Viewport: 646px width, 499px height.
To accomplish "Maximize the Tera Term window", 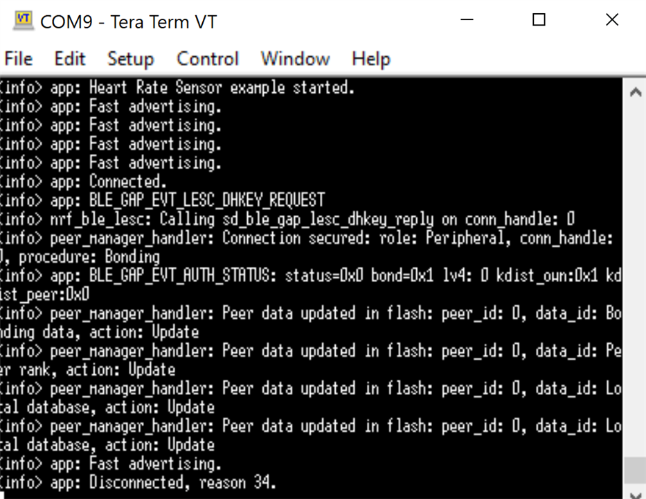I will (x=539, y=19).
